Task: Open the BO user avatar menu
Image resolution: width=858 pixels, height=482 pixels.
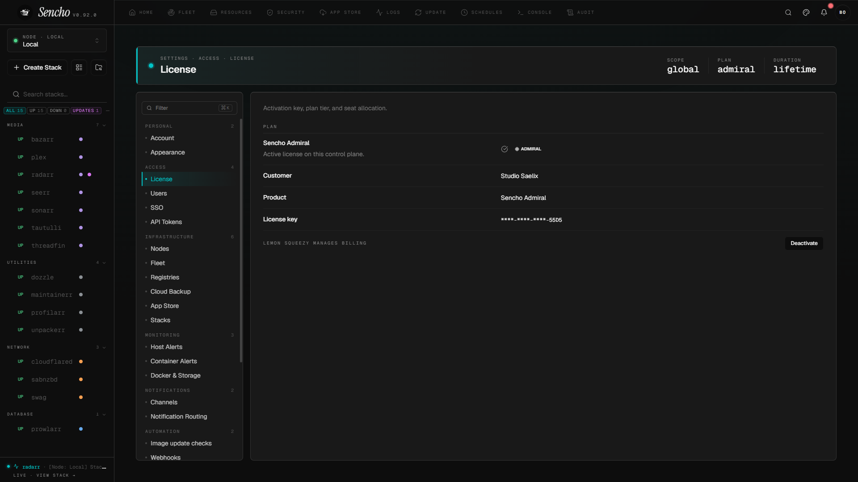Action: point(842,12)
